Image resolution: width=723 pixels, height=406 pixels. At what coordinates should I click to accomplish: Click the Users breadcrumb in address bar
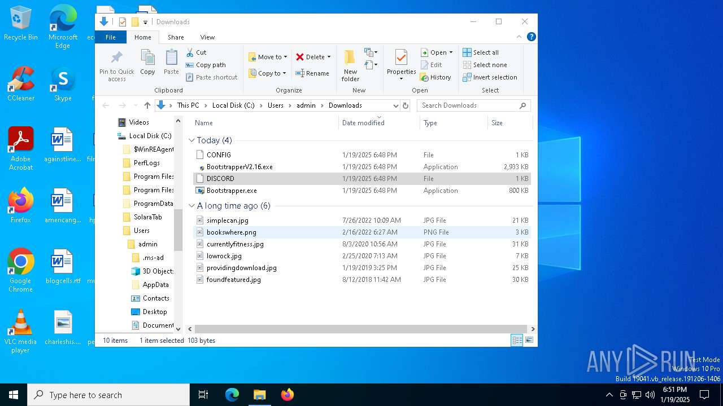point(276,105)
